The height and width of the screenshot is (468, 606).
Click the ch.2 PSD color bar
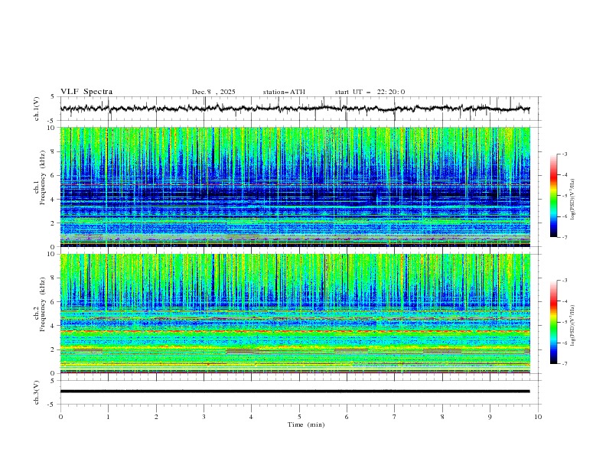pyautogui.click(x=553, y=322)
